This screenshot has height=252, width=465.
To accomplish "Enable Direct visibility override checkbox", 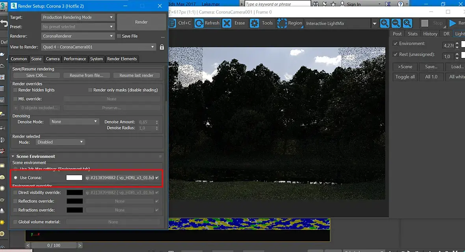I will pos(15,192).
